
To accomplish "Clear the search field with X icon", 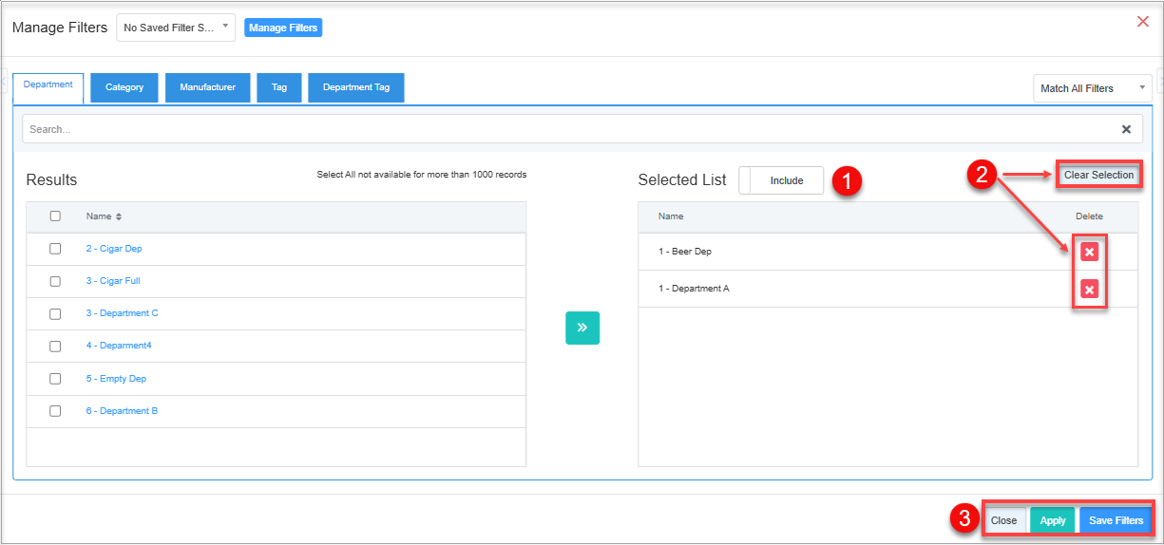I will [1126, 129].
